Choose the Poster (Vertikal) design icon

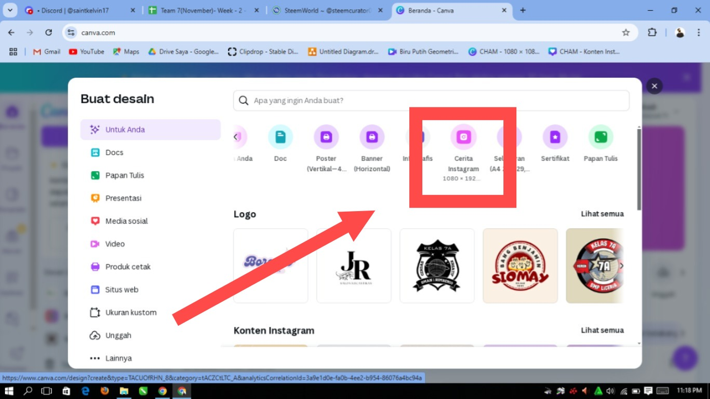coord(326,137)
